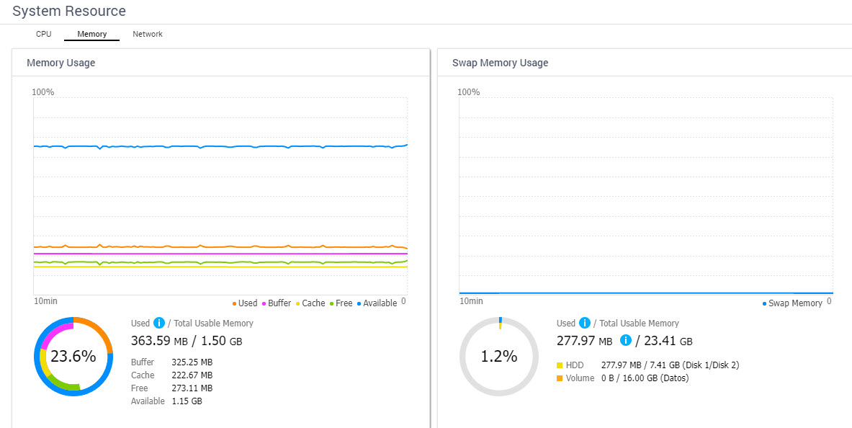This screenshot has width=852, height=428.
Task: Click the orange Volume color swatch
Action: pyautogui.click(x=560, y=378)
